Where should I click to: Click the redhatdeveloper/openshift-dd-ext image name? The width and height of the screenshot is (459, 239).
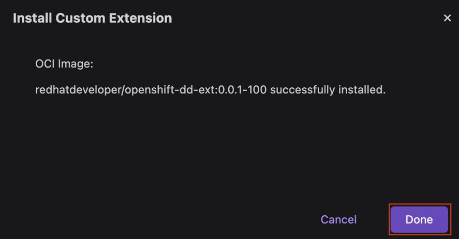(x=151, y=90)
